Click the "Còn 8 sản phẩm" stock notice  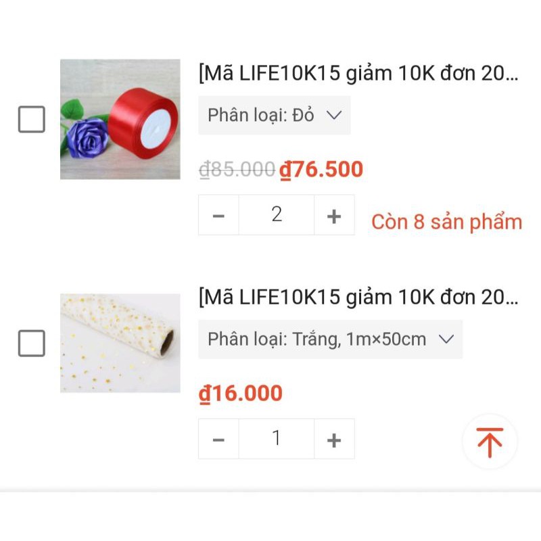(x=446, y=222)
